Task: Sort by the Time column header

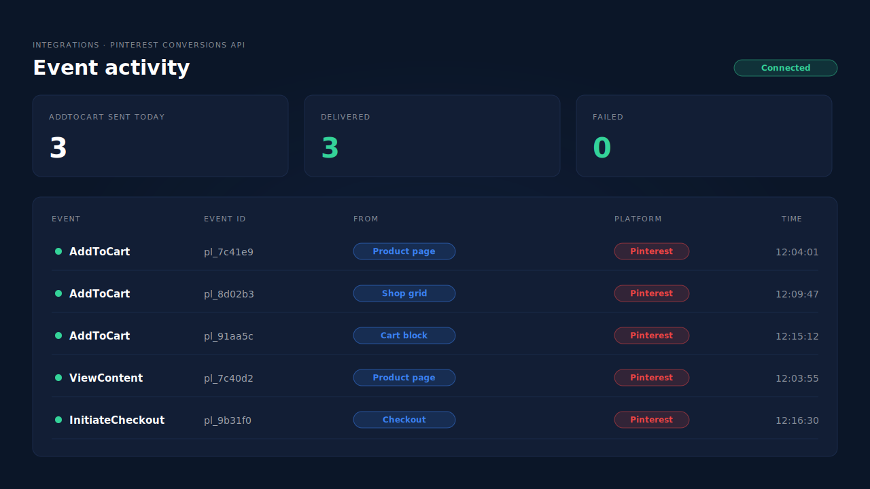Action: tap(792, 219)
